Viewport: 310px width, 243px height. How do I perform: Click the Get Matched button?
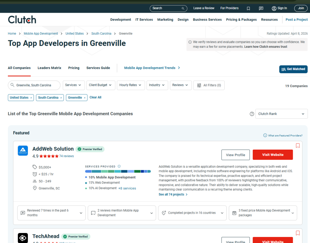click(293, 69)
